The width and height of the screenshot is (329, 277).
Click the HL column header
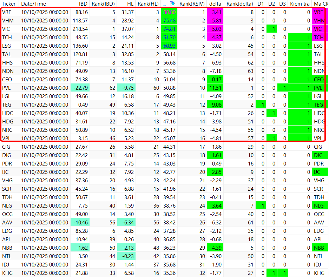(130, 4)
